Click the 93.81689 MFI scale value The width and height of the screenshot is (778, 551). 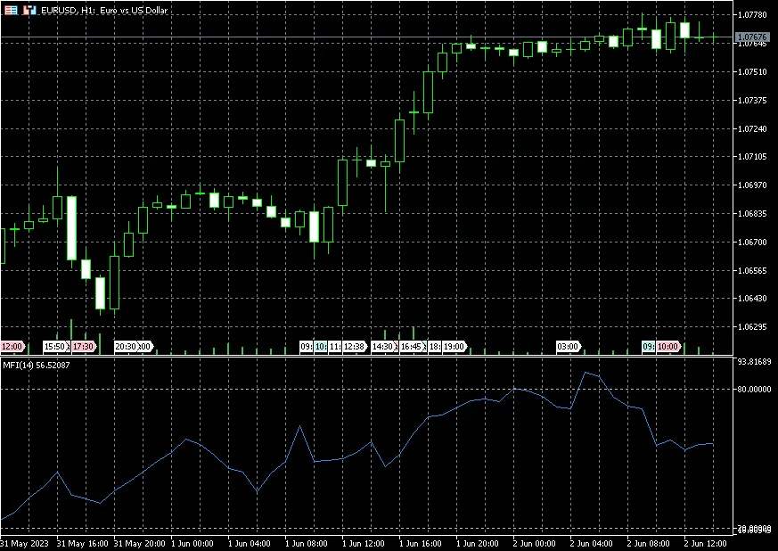pyautogui.click(x=755, y=362)
